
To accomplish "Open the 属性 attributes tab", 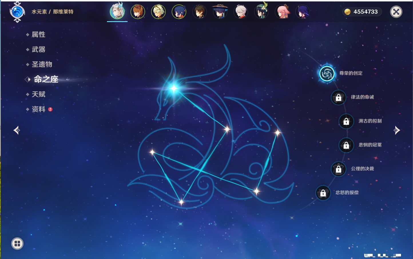I will (x=38, y=35).
